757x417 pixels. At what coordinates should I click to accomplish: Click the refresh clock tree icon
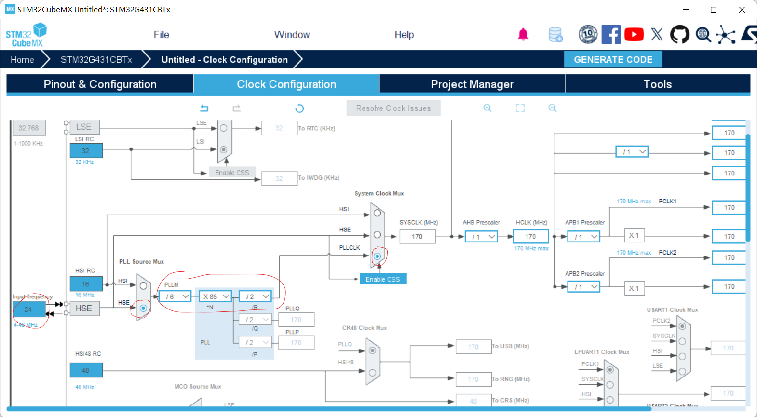point(299,108)
